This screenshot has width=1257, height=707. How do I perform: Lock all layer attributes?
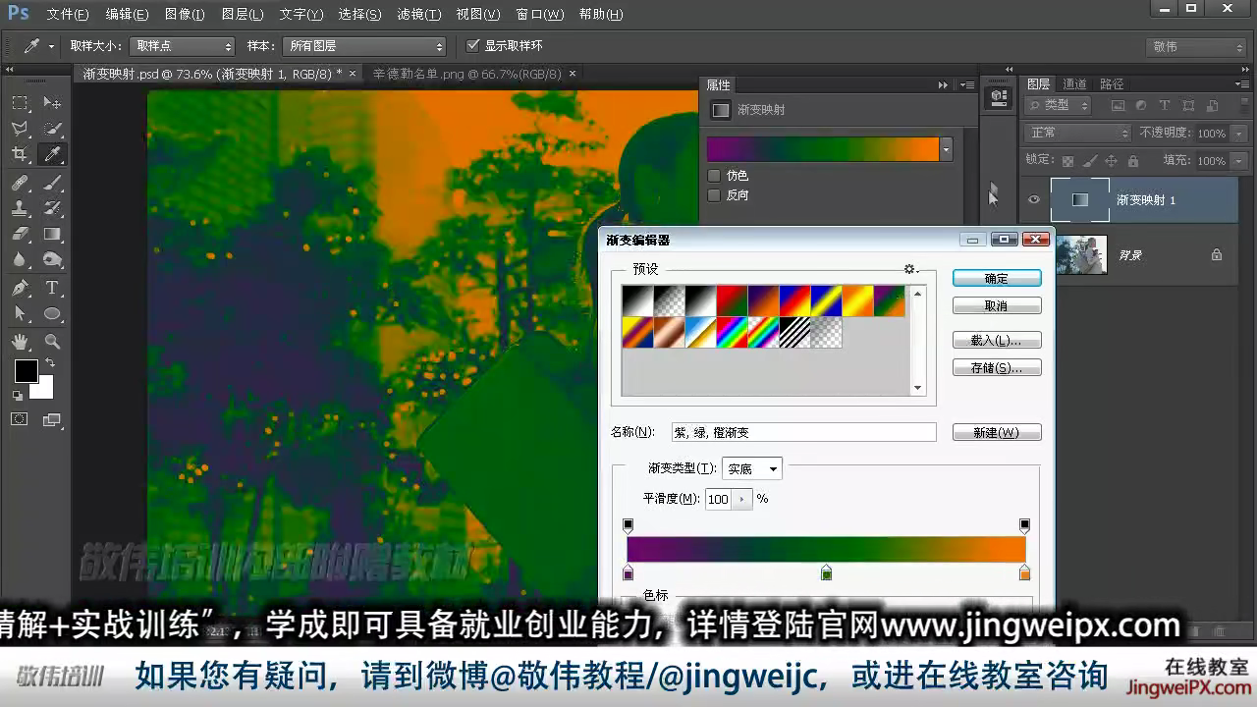pyautogui.click(x=1133, y=160)
